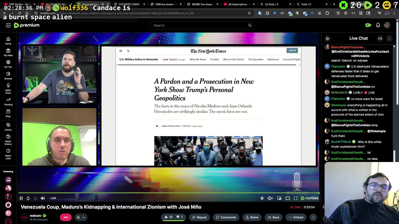
Task: Open the Rumble hamburger menu
Action: coord(8,26)
